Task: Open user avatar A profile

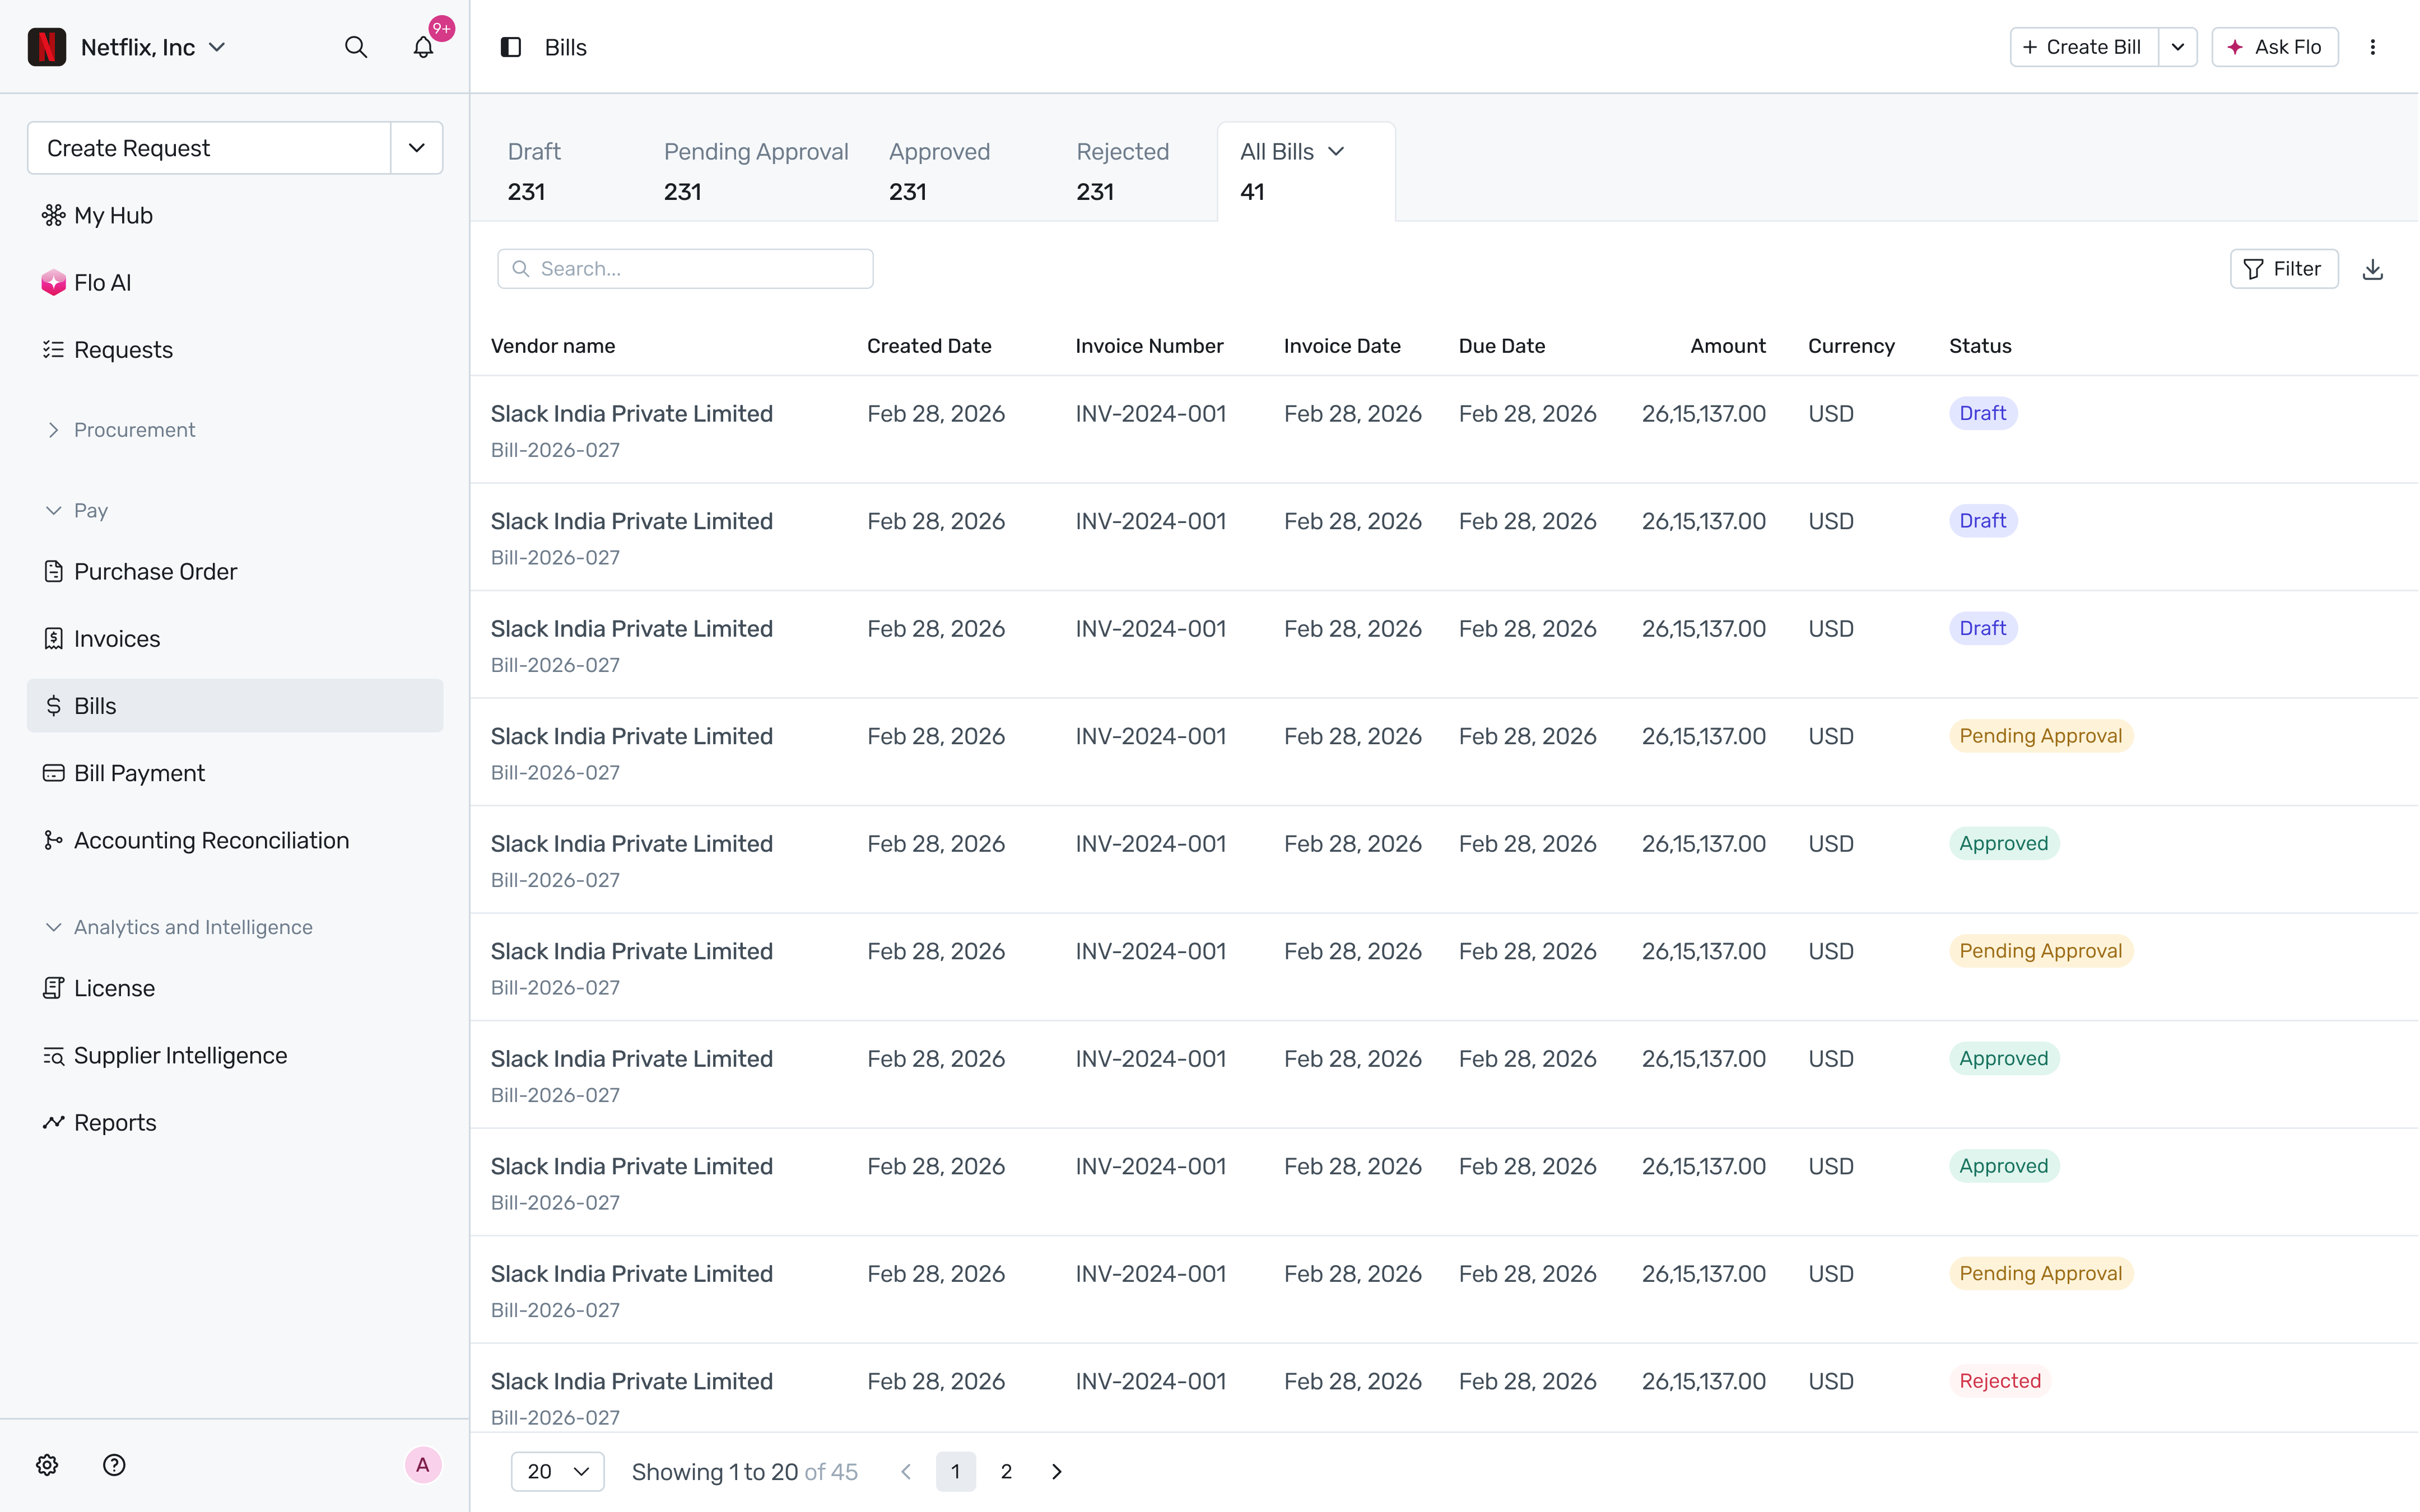Action: tap(423, 1465)
